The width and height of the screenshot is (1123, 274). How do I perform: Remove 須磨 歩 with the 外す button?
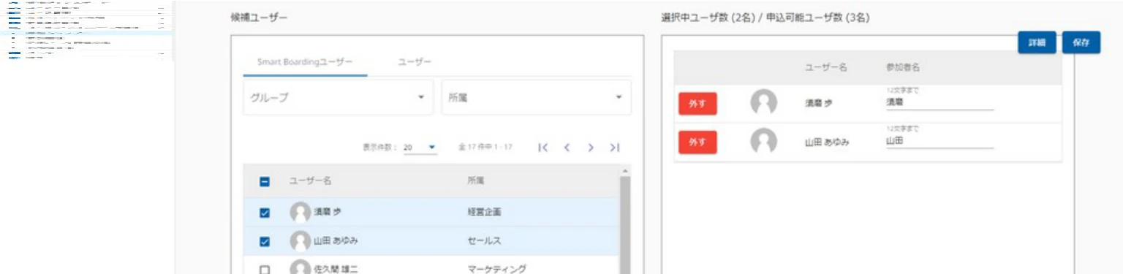[697, 104]
